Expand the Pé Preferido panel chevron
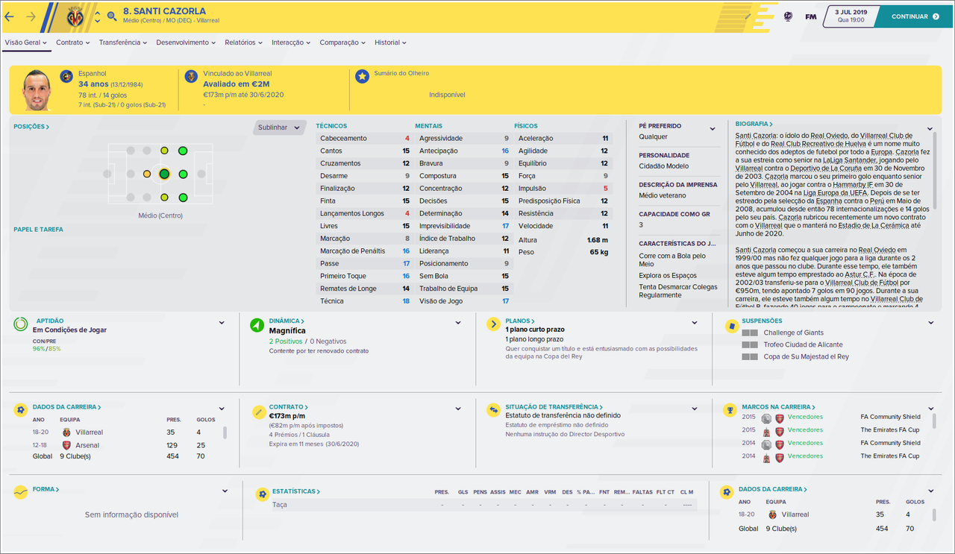The width and height of the screenshot is (955, 554). coord(713,129)
